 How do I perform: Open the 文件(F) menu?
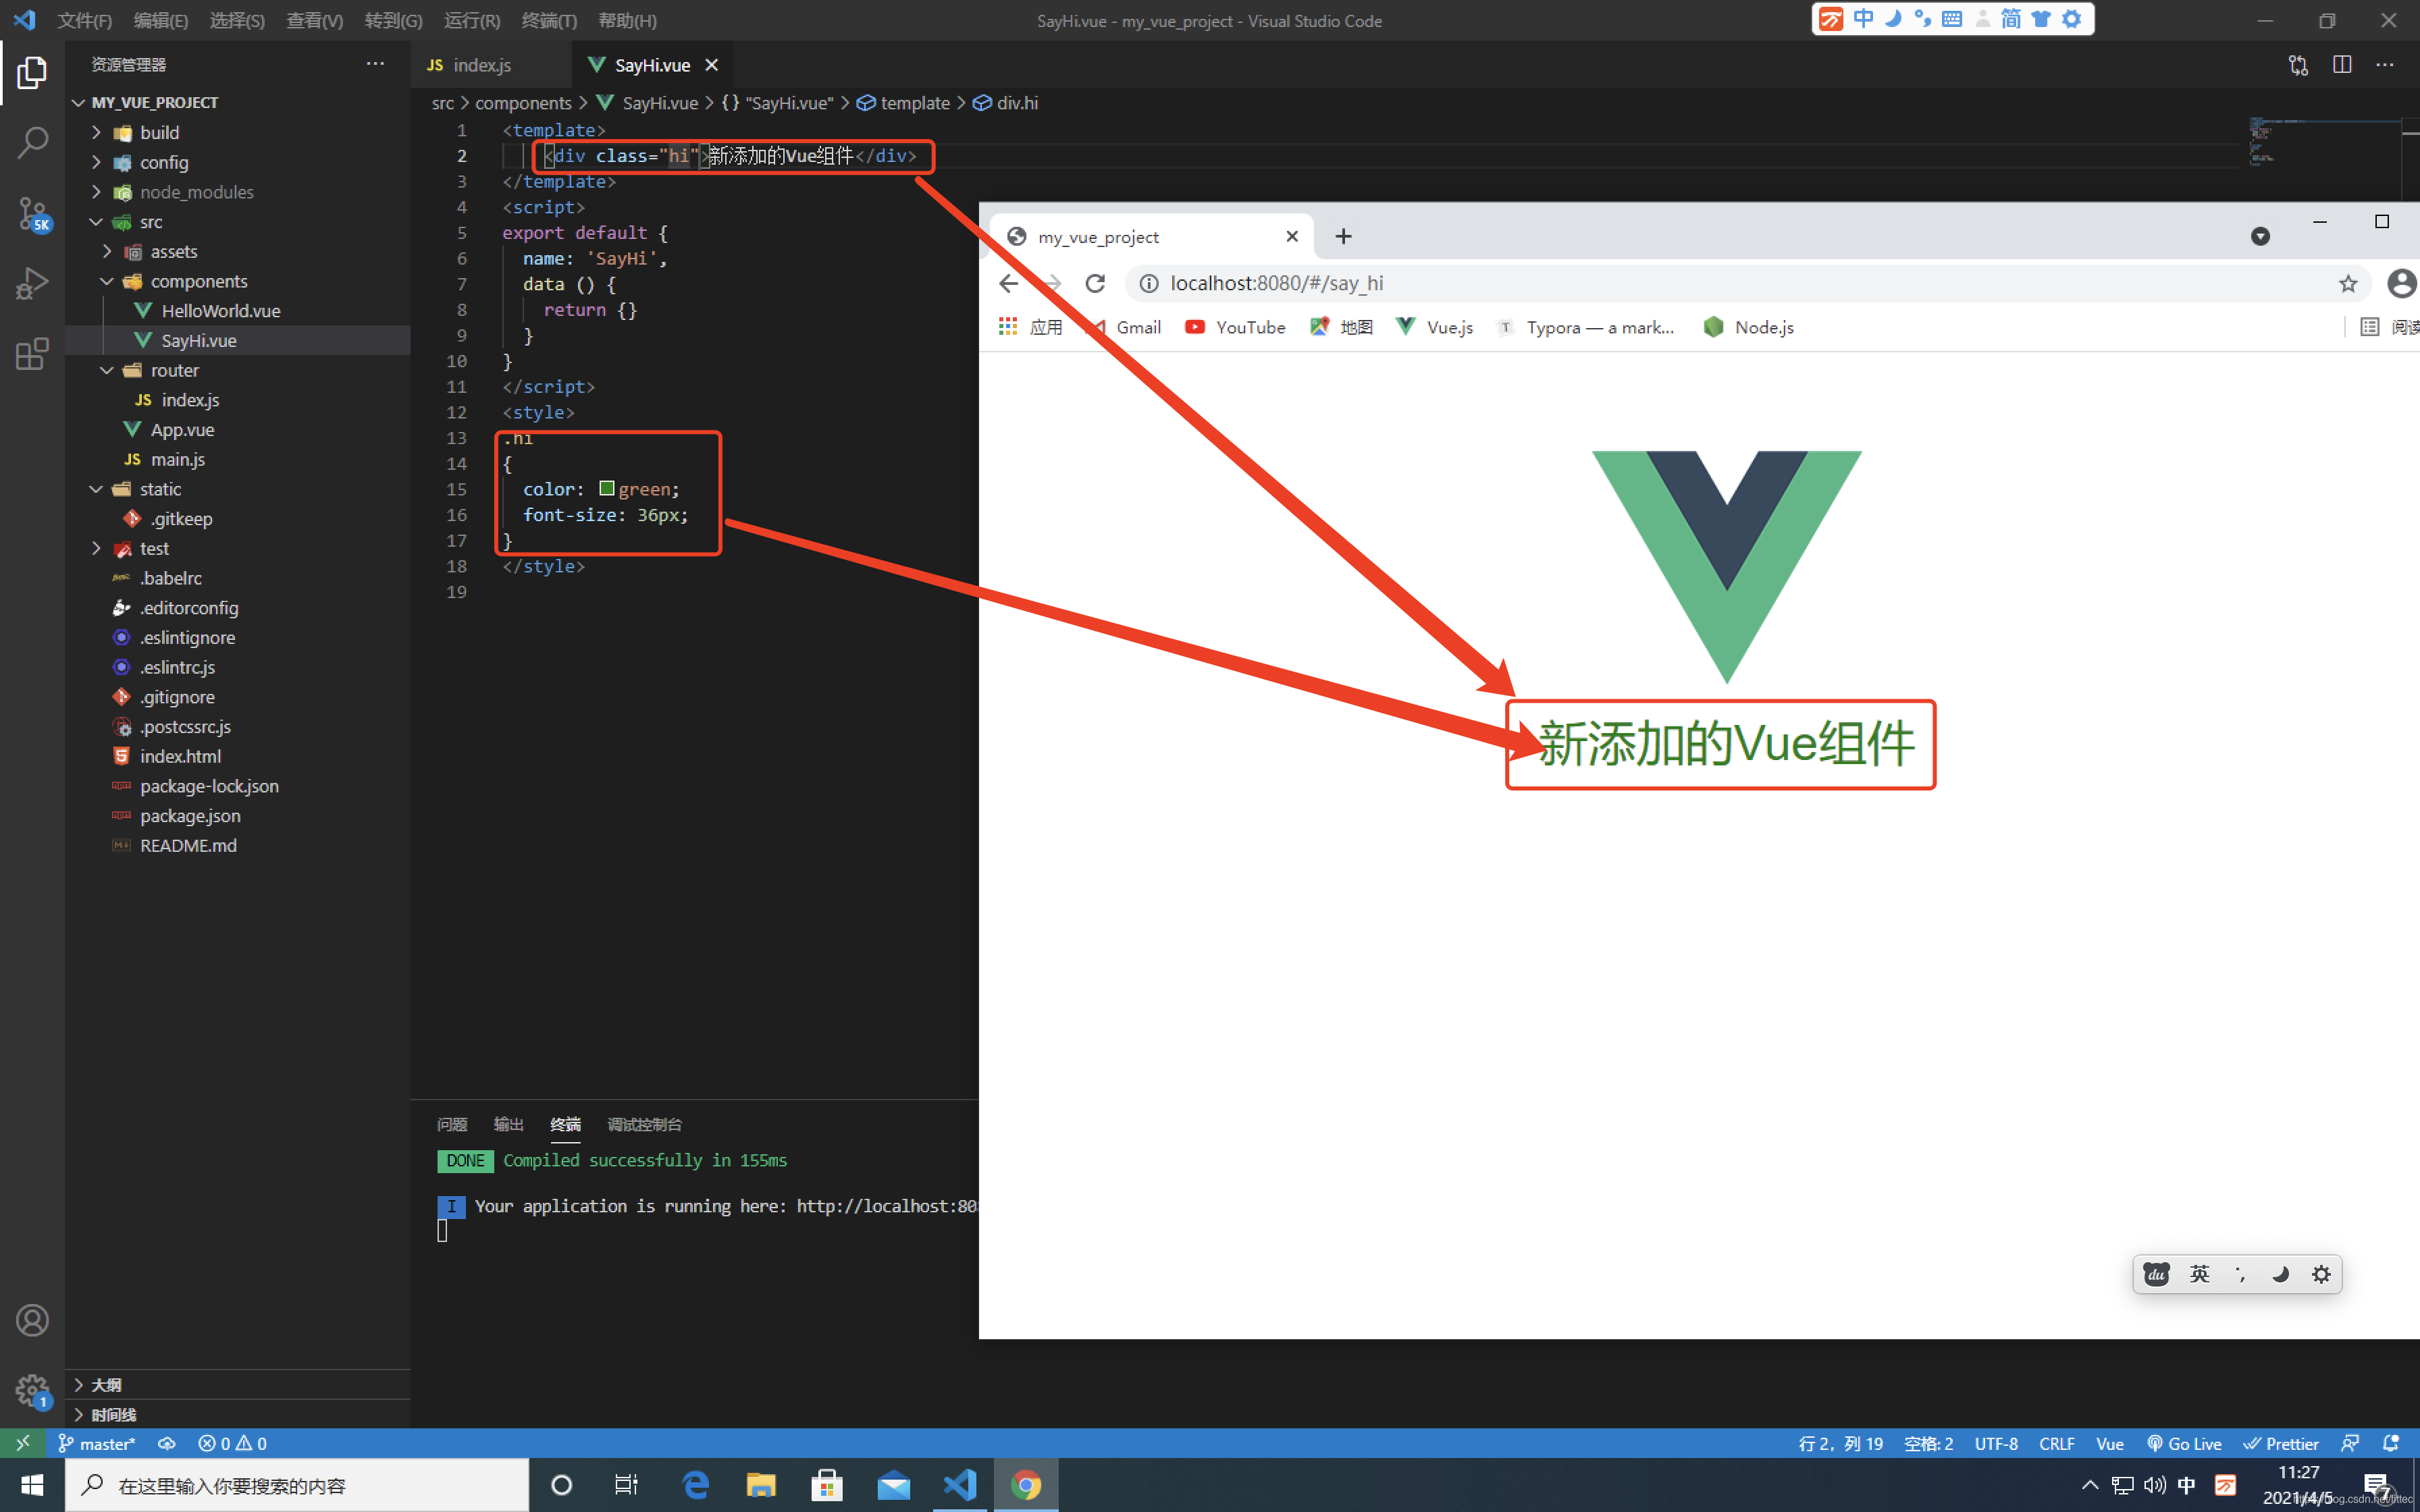click(85, 20)
